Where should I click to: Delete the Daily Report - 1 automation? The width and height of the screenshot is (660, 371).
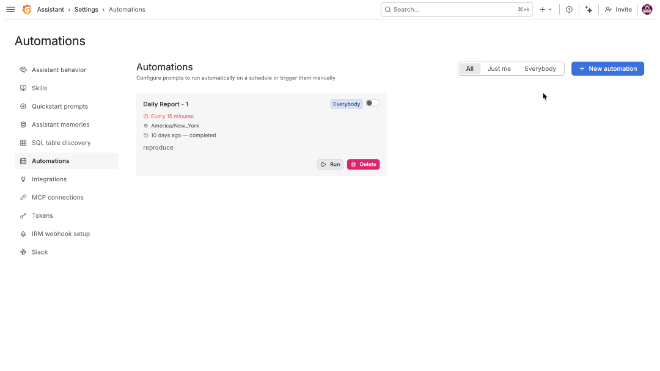click(x=363, y=164)
